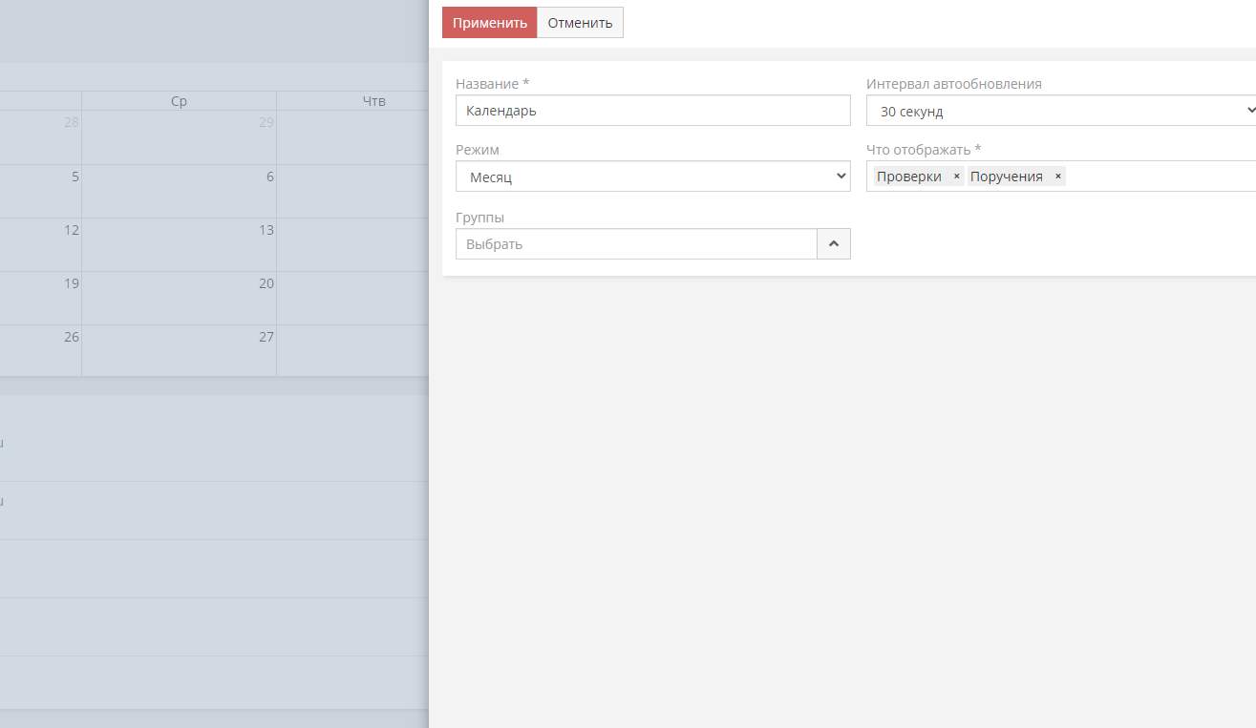1256x728 pixels.
Task: Click the Группы Выбрать input
Action: coord(636,244)
